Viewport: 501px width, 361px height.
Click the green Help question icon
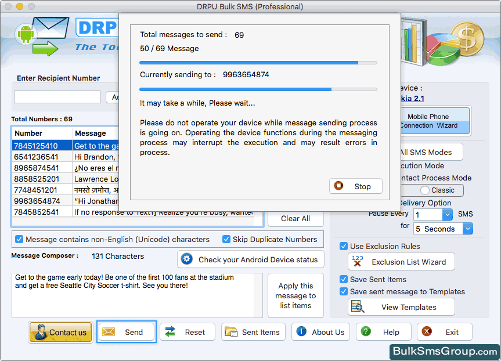(366, 331)
